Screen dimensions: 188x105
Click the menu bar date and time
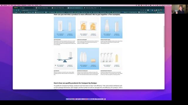(166, 5)
